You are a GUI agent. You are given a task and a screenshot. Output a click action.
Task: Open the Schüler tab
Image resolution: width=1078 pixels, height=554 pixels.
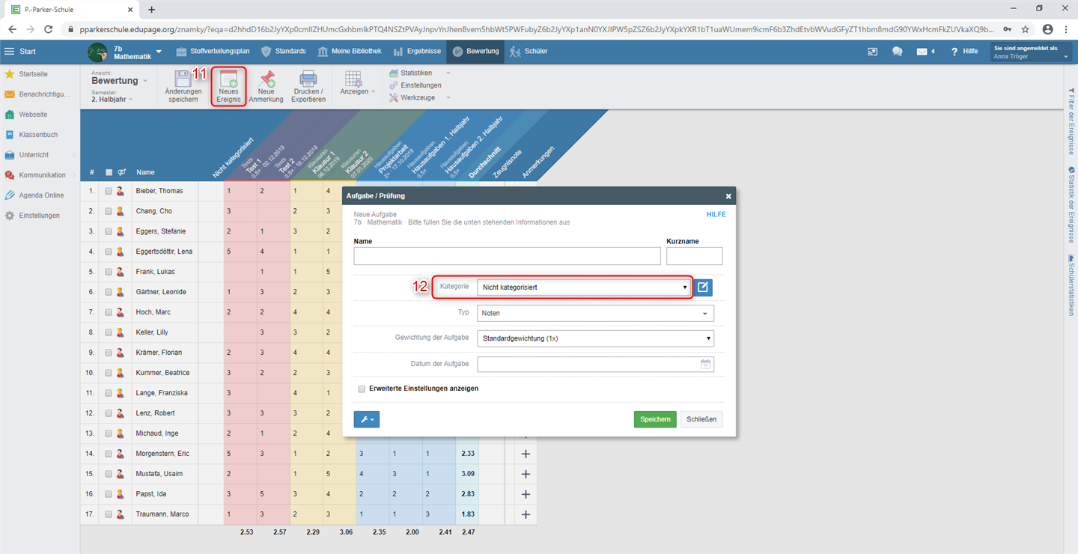pyautogui.click(x=529, y=52)
